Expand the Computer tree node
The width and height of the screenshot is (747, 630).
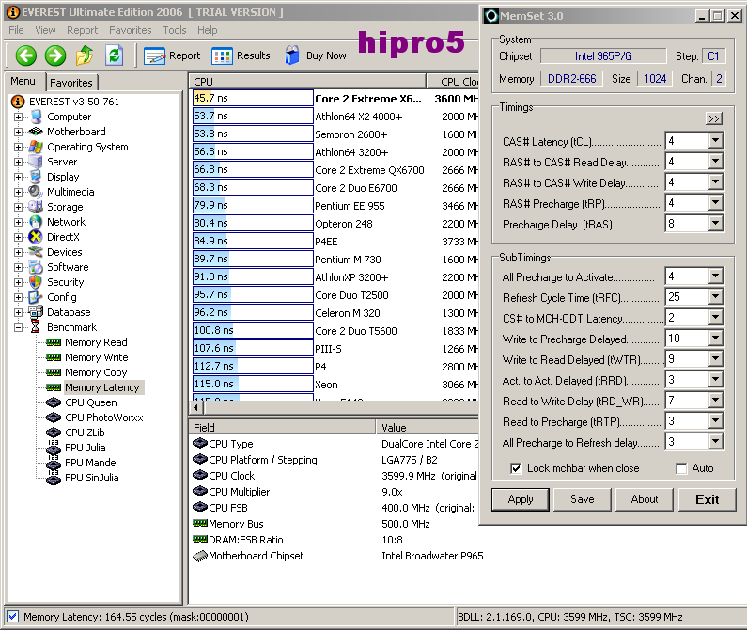[x=18, y=117]
